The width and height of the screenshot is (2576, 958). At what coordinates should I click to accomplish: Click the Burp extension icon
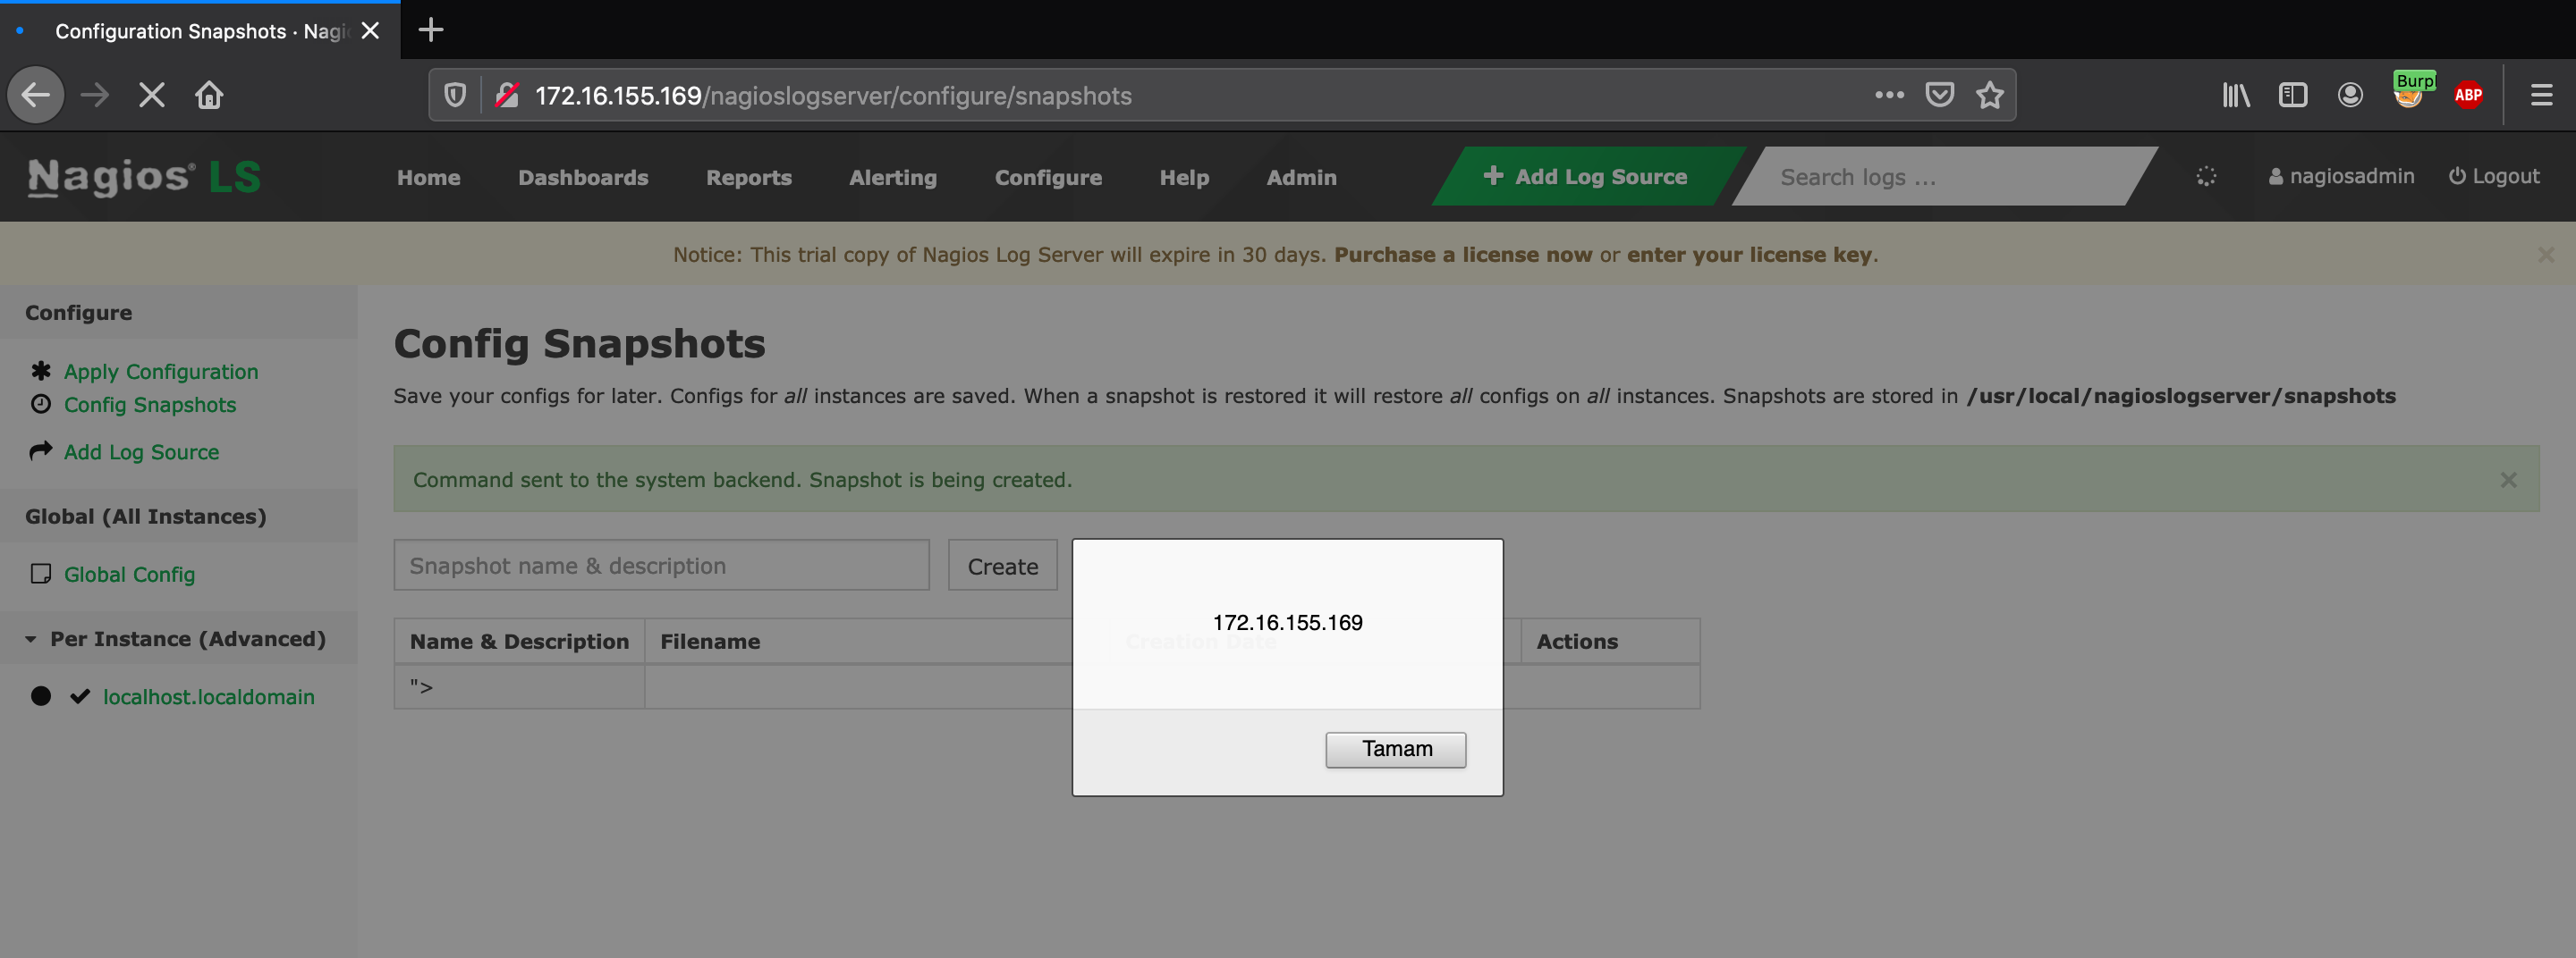tap(2410, 92)
